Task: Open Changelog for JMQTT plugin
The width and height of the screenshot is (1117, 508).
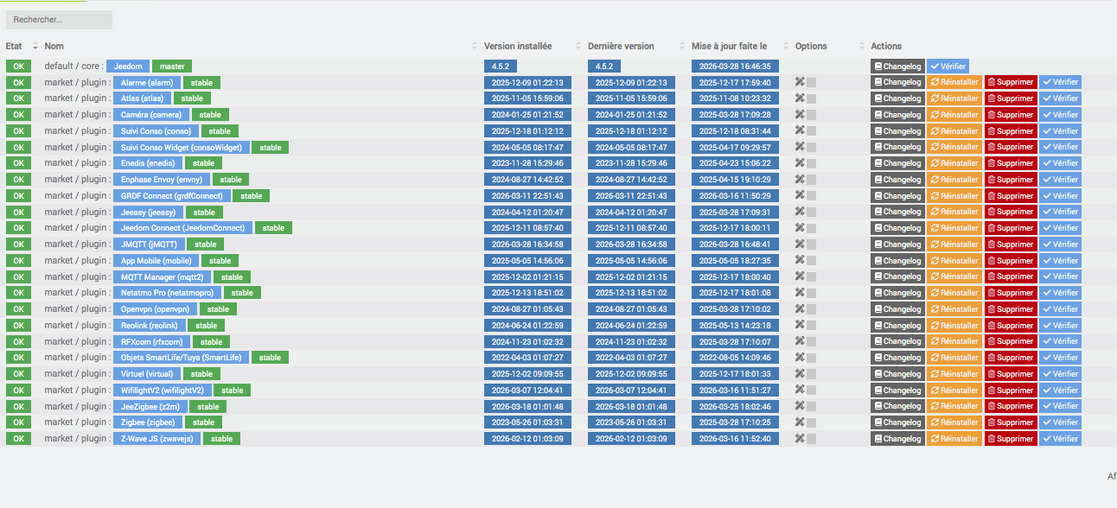Action: (897, 244)
